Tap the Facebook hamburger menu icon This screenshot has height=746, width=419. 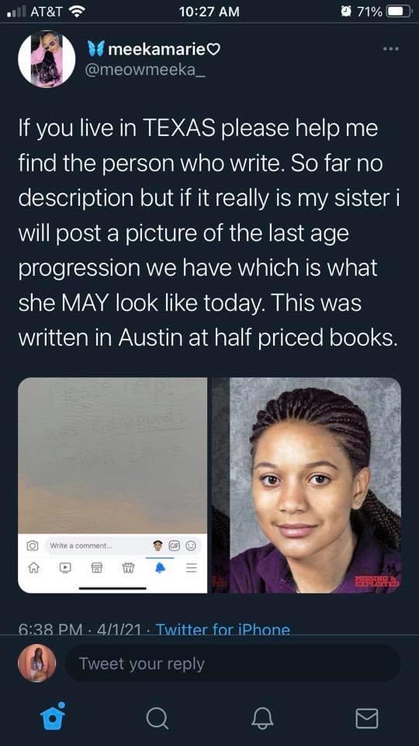191,567
